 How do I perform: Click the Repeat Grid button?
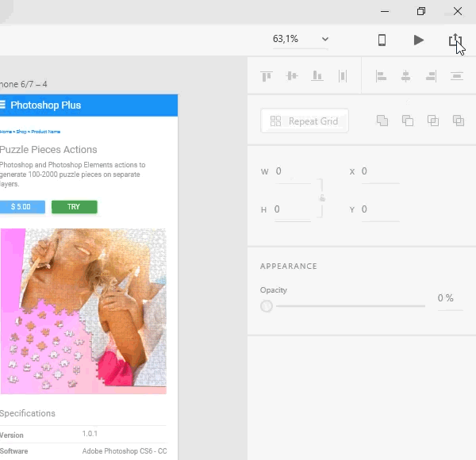(x=305, y=121)
